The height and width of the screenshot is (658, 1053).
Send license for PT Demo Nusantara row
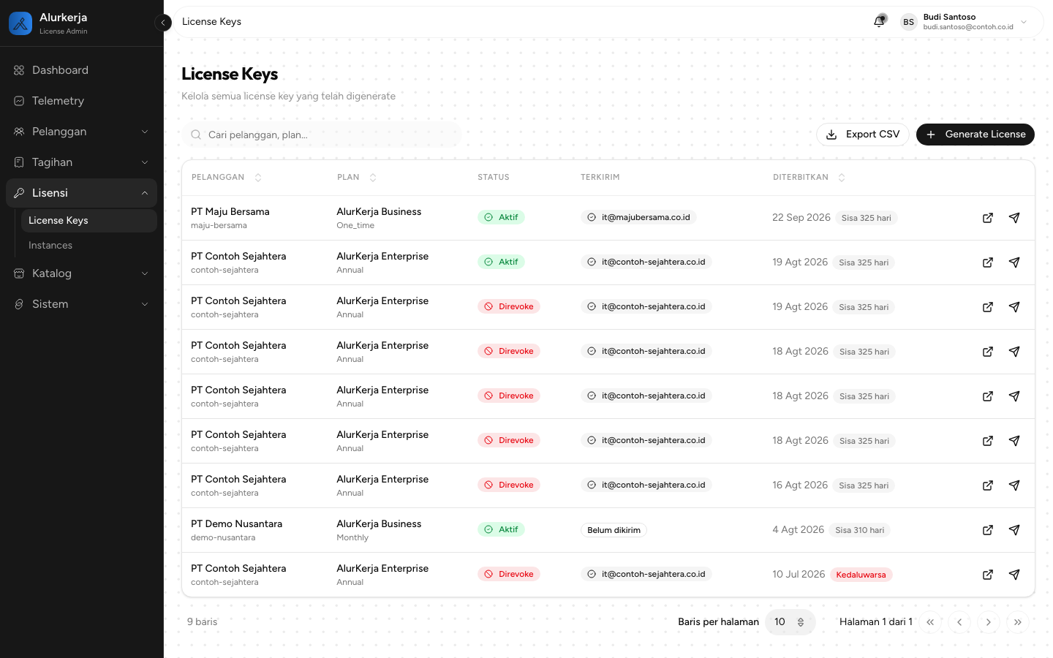click(x=1014, y=530)
